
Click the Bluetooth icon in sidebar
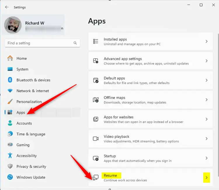(x=10, y=80)
